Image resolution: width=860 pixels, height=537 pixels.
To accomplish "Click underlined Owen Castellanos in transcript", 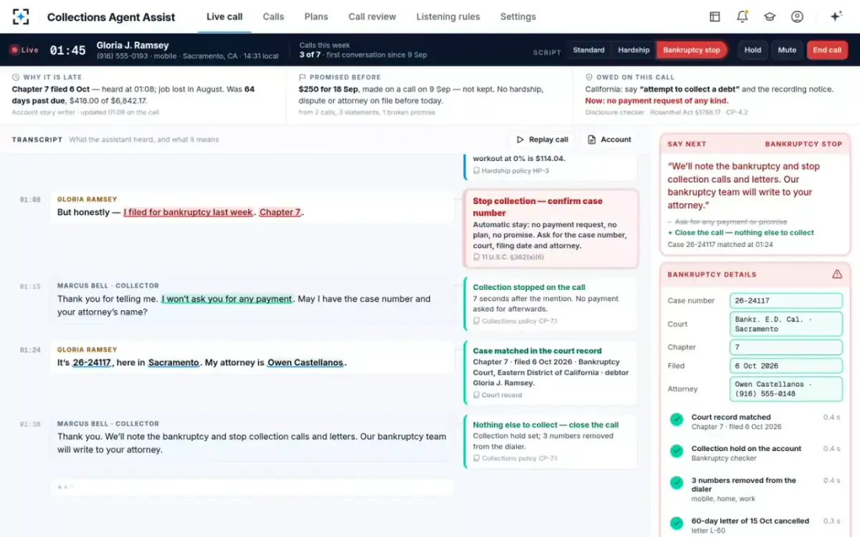I will coord(306,363).
